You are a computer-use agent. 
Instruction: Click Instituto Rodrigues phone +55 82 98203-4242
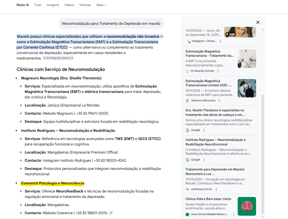110,160
